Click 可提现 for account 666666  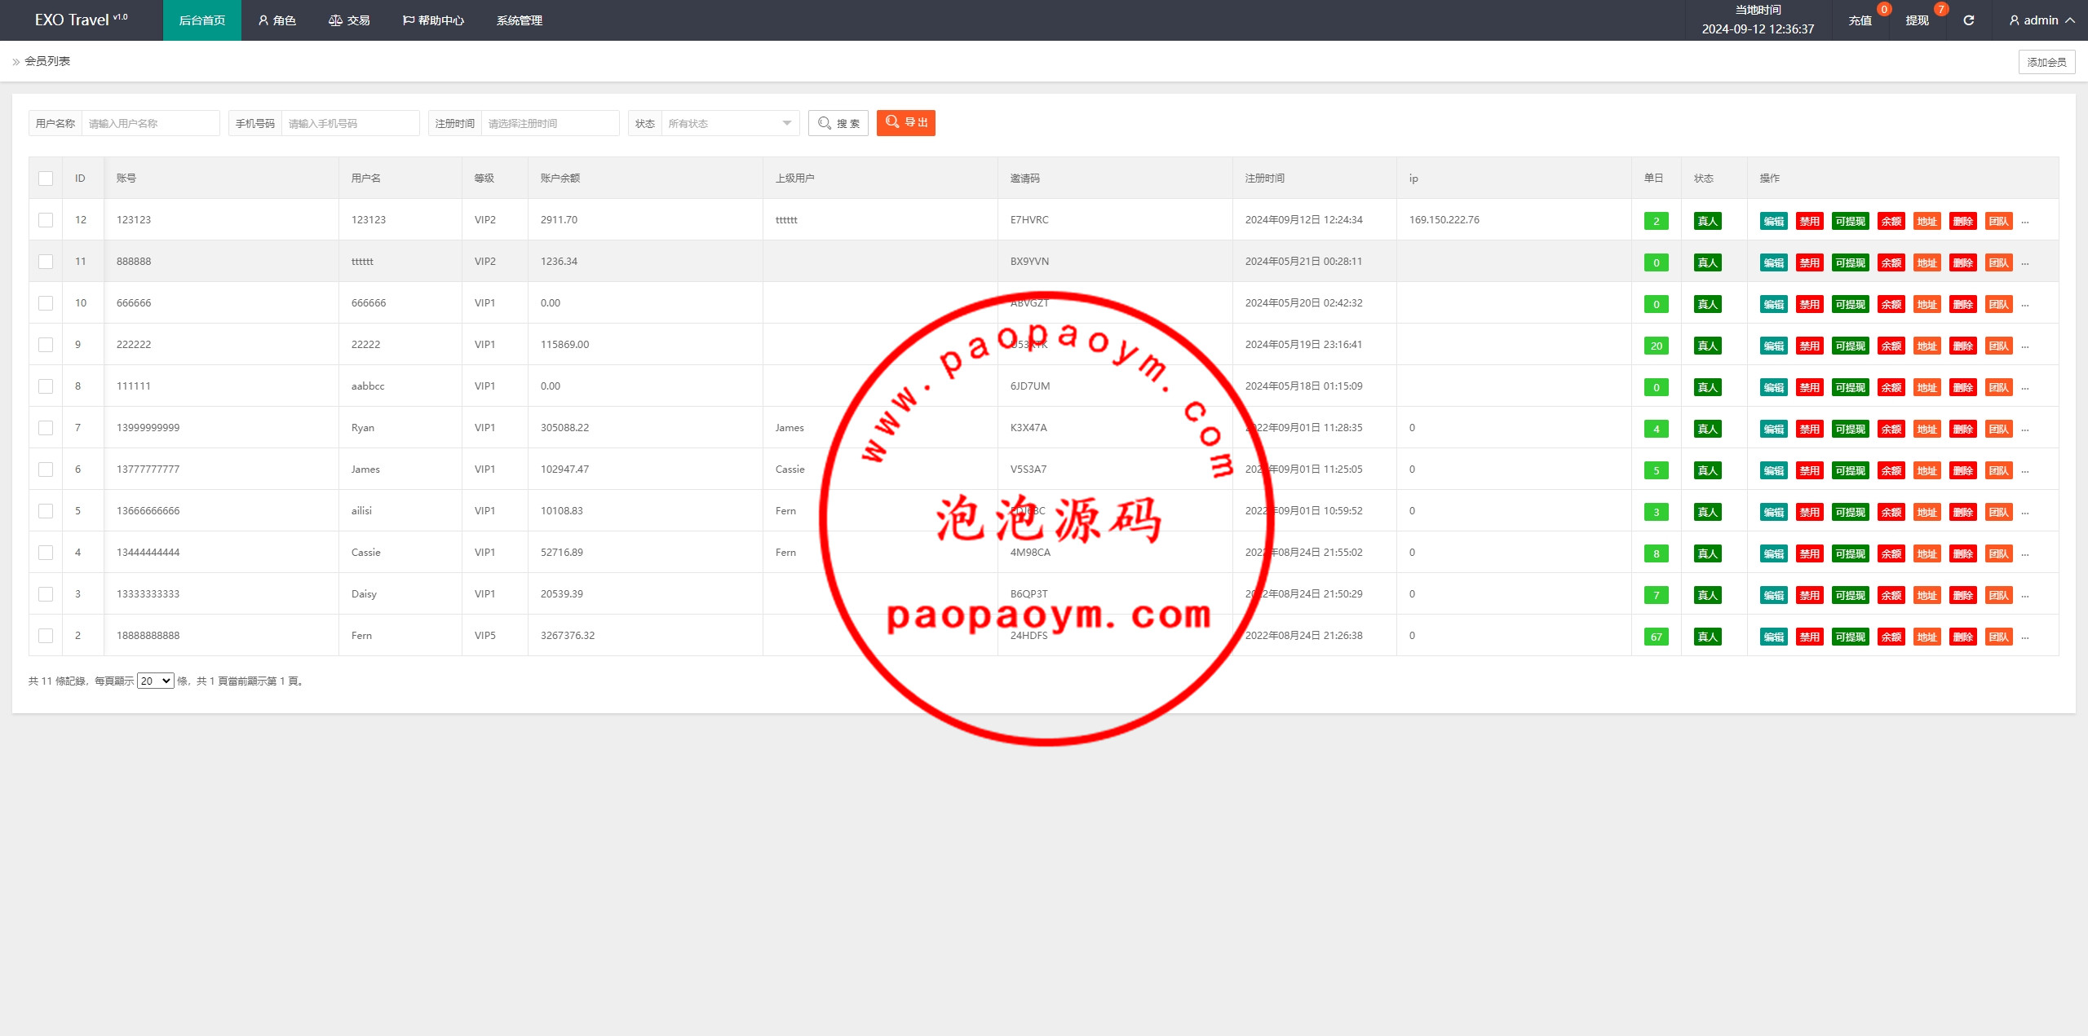click(x=1850, y=304)
